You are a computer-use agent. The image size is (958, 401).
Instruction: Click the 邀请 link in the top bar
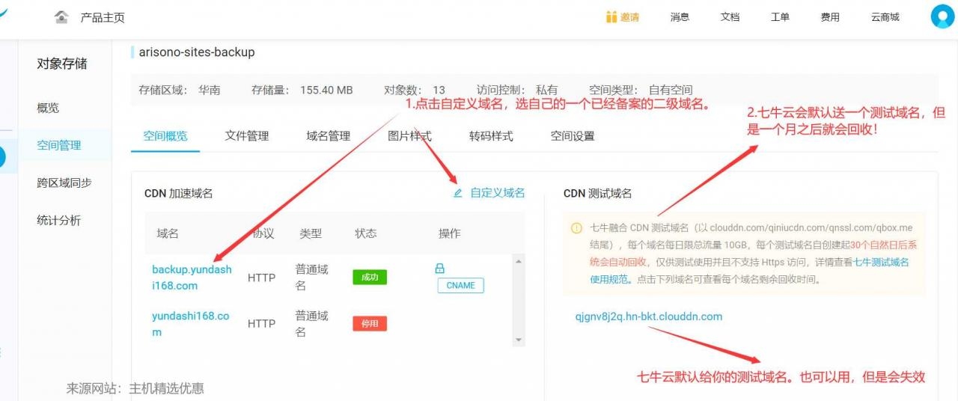pyautogui.click(x=629, y=17)
